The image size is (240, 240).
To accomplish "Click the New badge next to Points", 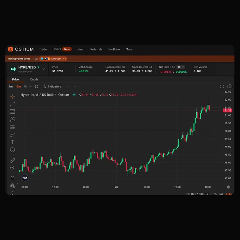I will point(67,49).
